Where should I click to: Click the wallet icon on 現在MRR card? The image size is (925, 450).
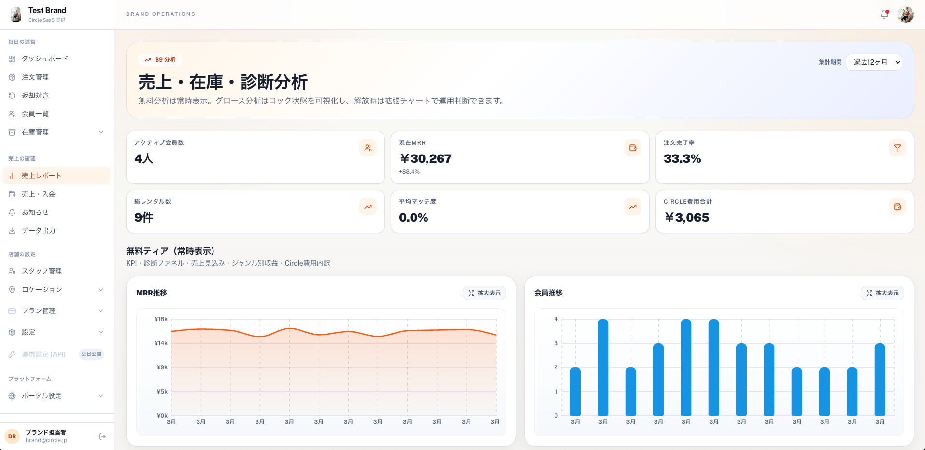point(633,148)
